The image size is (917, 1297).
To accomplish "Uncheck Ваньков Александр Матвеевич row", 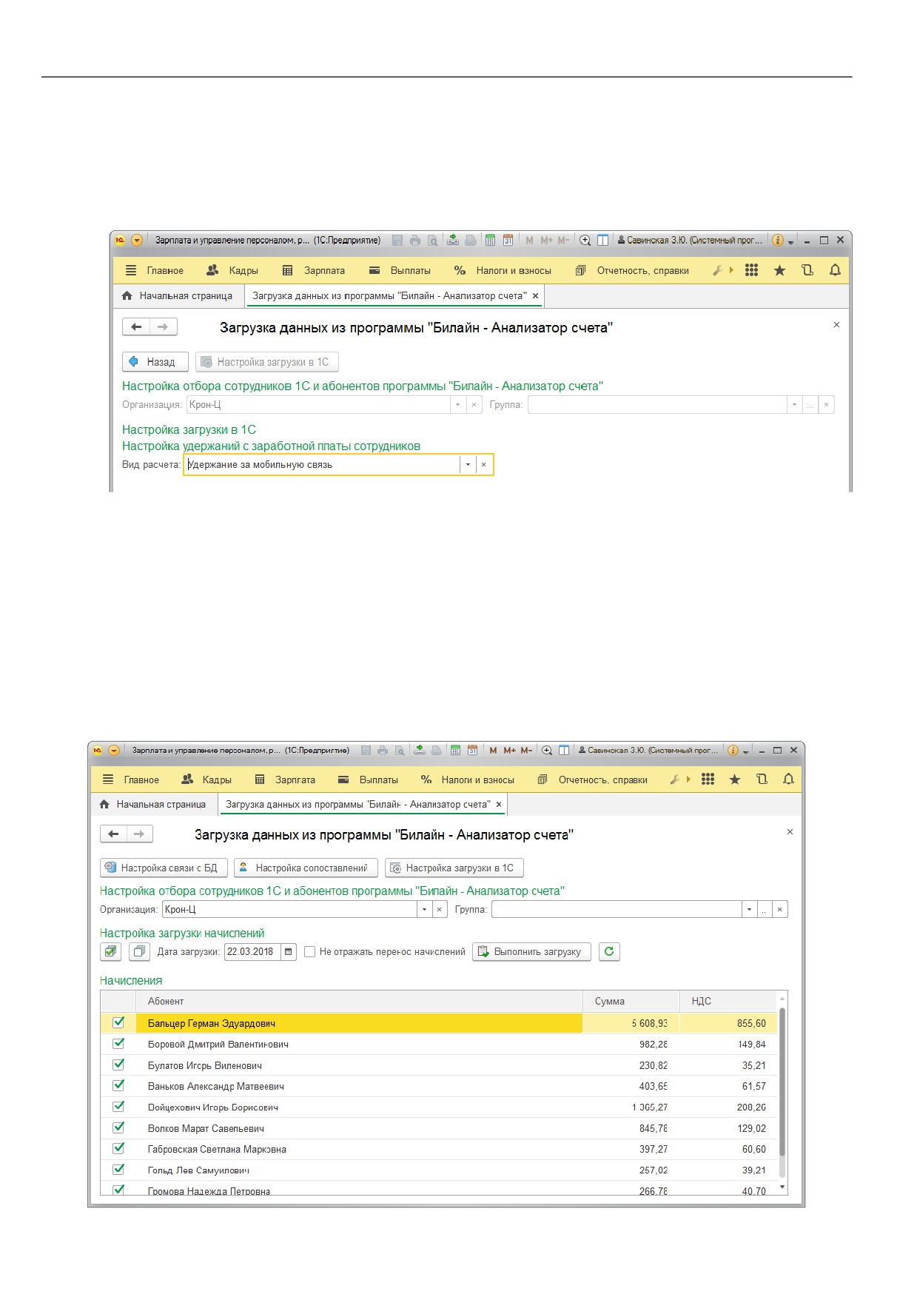I will [118, 1085].
